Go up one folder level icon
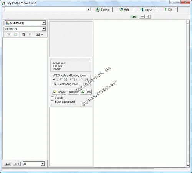Image resolution: width=192 pixels, height=173 pixels. pos(8,34)
